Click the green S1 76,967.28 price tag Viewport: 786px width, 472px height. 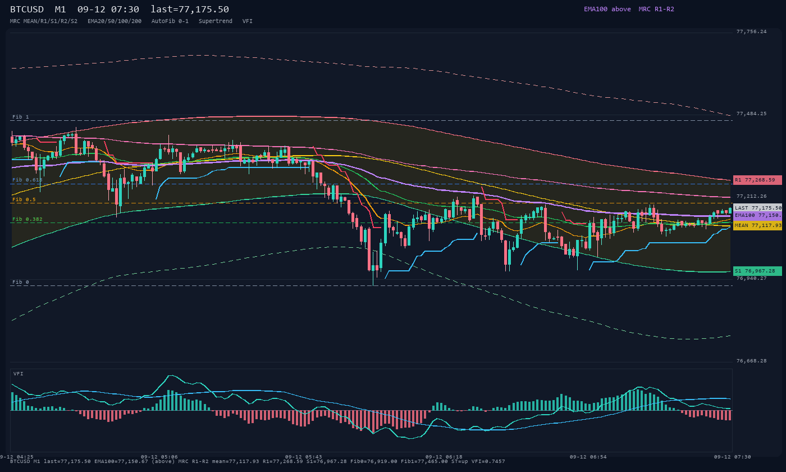pyautogui.click(x=757, y=271)
